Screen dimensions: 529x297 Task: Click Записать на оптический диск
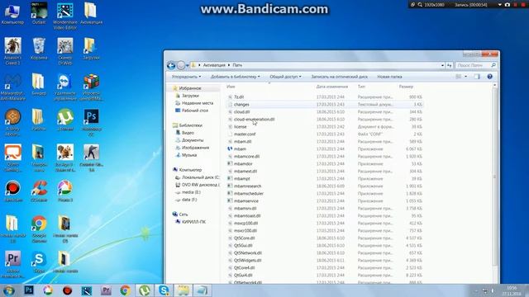tap(339, 77)
